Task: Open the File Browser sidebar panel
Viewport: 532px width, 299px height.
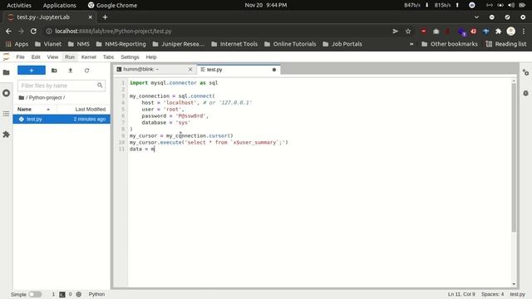Action: 6,72
